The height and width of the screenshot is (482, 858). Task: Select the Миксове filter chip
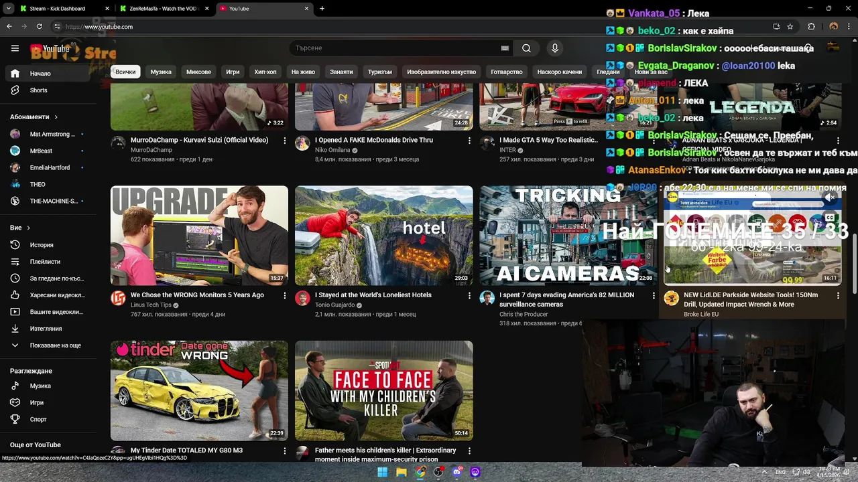click(x=198, y=72)
